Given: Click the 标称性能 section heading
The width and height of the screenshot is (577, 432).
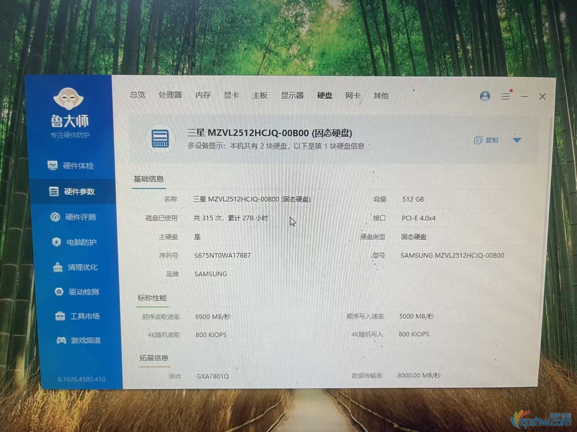Looking at the screenshot, I should (152, 298).
